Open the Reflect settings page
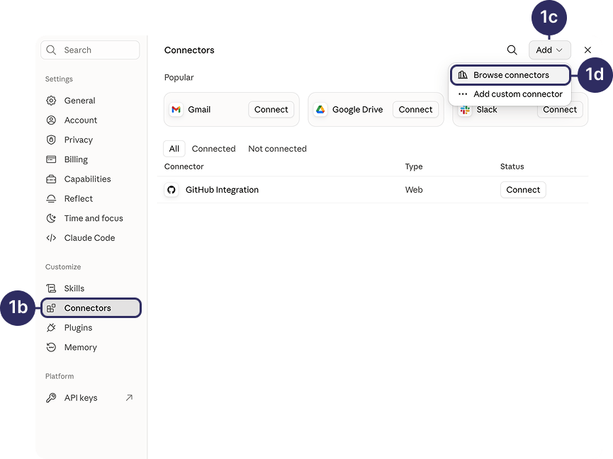The image size is (613, 459). point(90,198)
